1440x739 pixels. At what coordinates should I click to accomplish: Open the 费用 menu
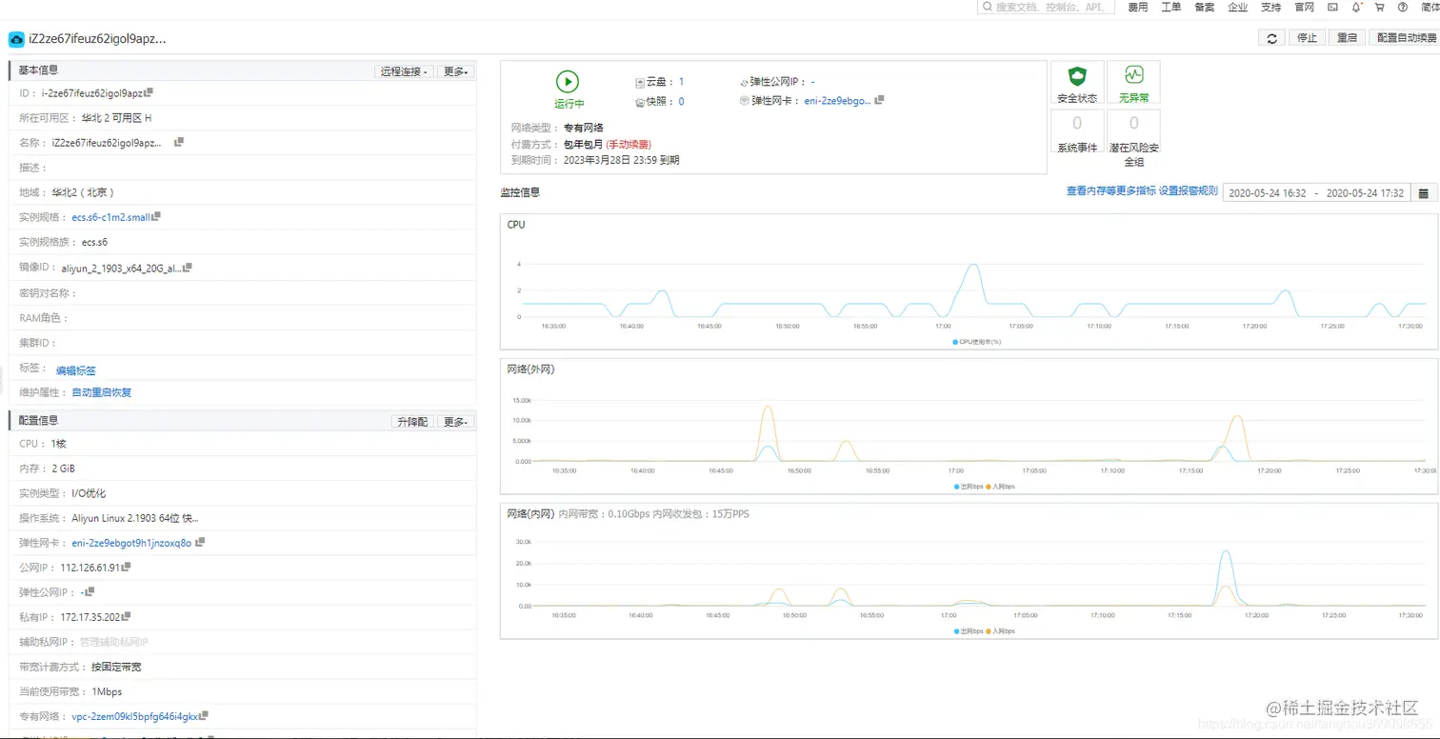1137,7
